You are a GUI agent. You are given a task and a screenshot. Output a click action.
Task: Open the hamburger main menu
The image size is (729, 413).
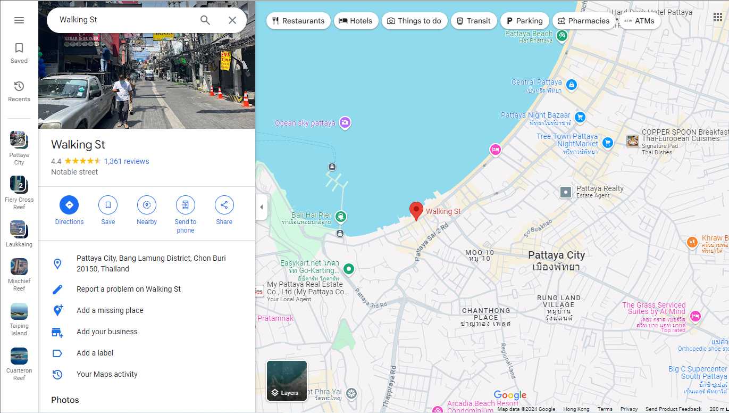19,20
